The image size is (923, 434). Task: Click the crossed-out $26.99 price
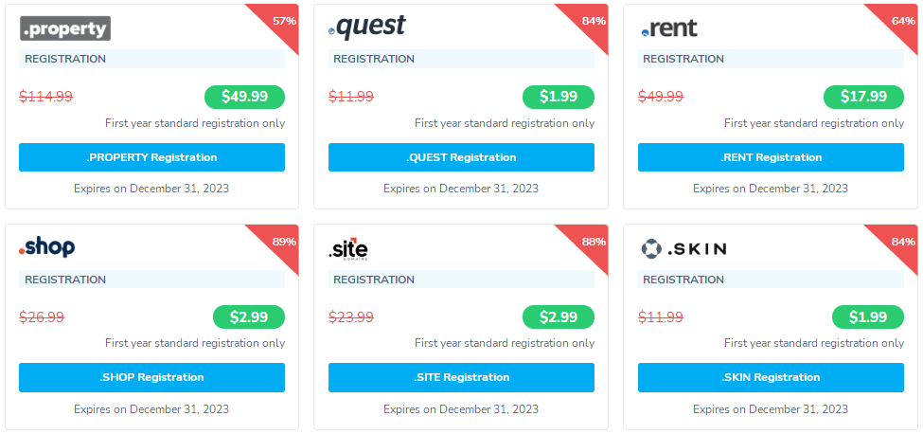coord(42,317)
